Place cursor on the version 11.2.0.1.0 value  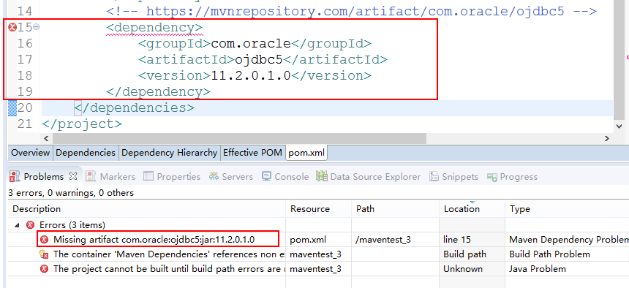(x=251, y=75)
